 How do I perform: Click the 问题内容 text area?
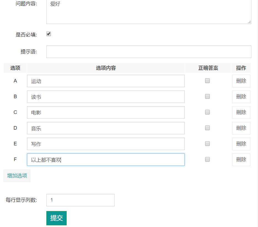(149, 12)
